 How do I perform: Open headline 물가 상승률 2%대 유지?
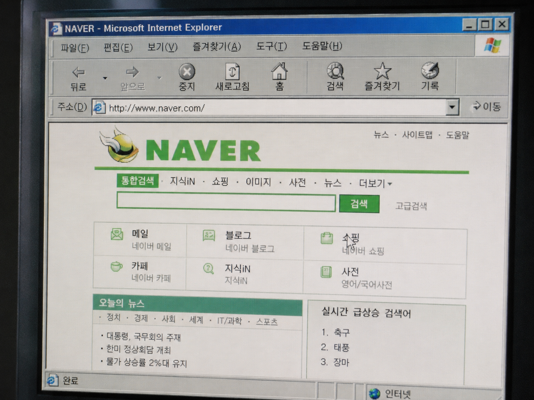(x=146, y=362)
